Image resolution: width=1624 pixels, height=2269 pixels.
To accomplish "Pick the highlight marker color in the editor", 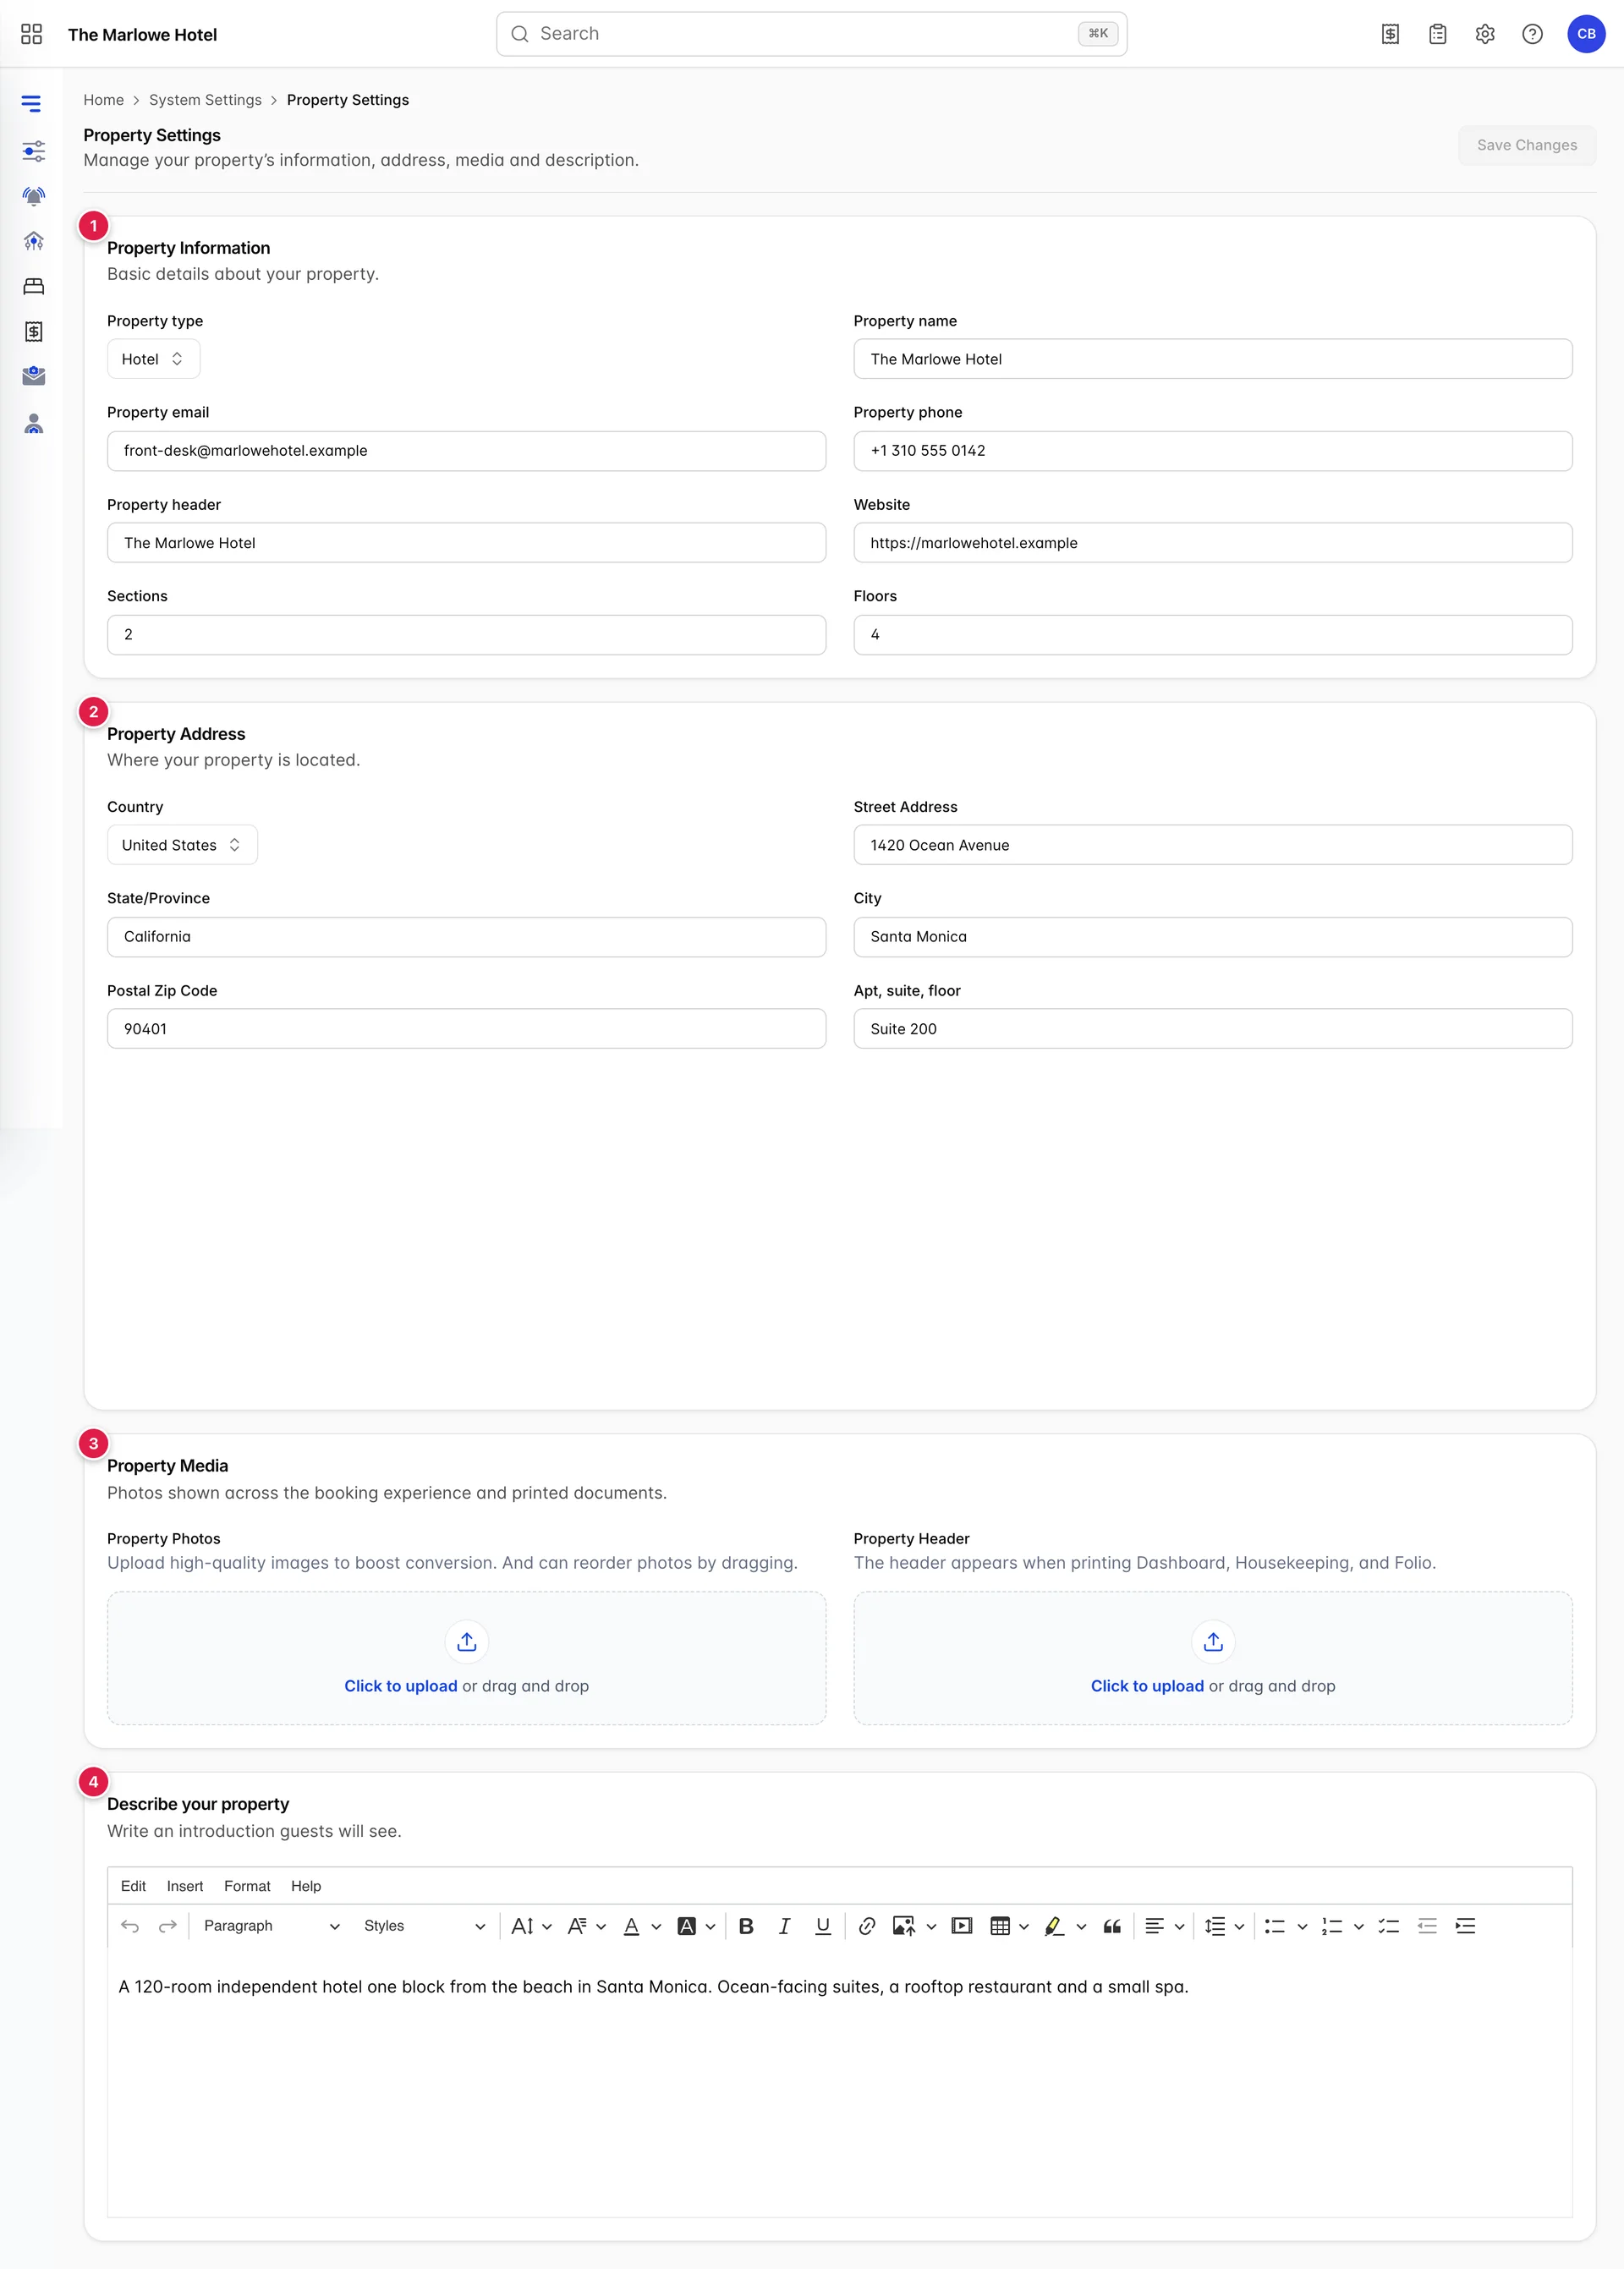I will (1054, 1926).
